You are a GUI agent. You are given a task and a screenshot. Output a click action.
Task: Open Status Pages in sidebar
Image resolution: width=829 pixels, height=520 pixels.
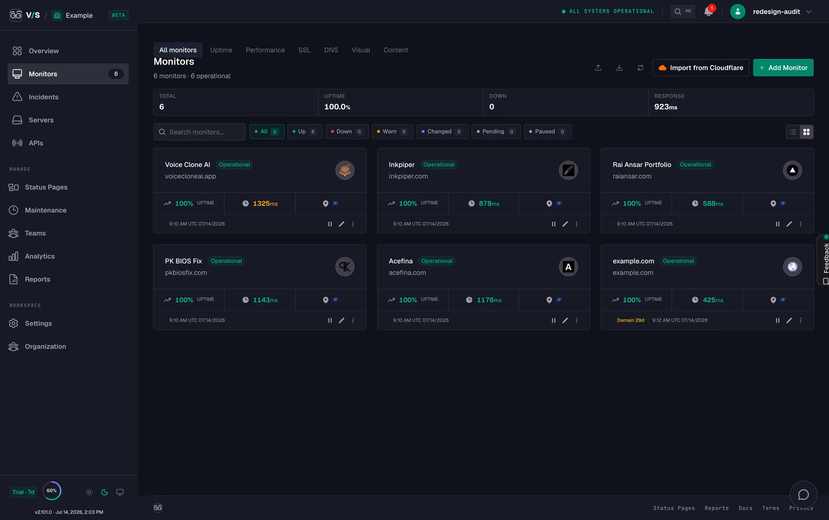click(x=68, y=187)
